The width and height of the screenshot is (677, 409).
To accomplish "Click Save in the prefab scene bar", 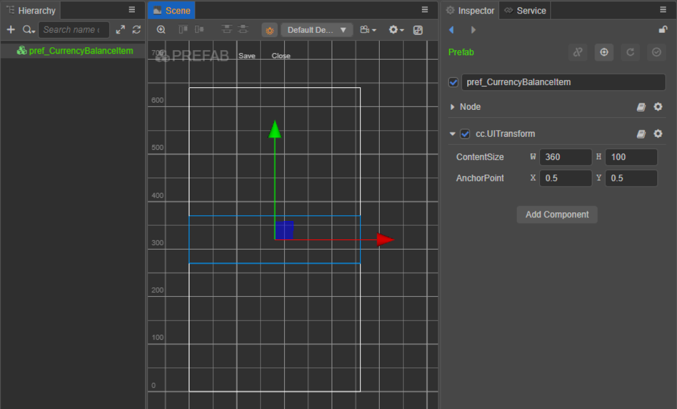I will coord(247,56).
